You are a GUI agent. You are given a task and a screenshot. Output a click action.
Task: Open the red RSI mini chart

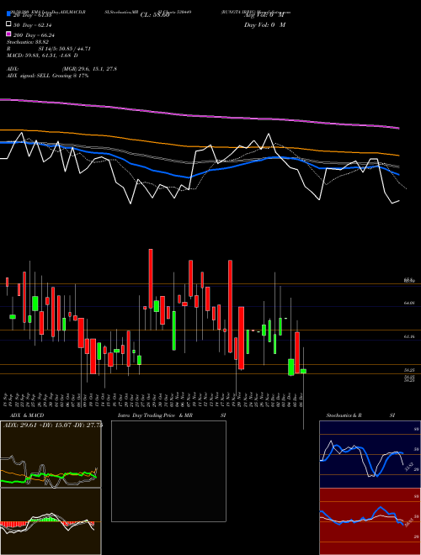tap(370, 521)
